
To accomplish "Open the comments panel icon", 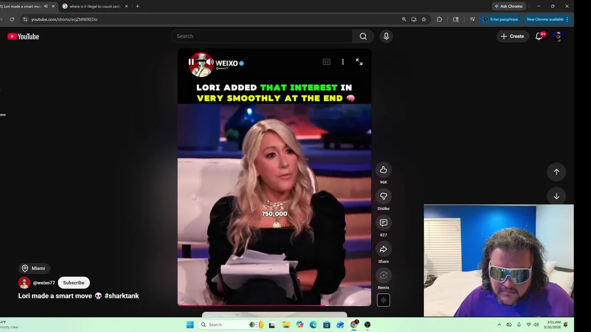I will (x=383, y=223).
